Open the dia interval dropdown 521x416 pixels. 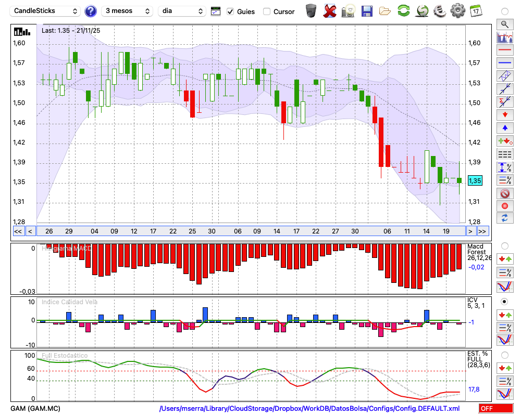(182, 11)
